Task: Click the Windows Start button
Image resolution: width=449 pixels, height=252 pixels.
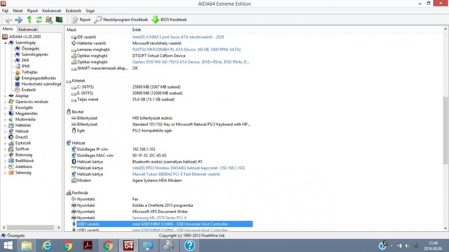Action: point(8,245)
